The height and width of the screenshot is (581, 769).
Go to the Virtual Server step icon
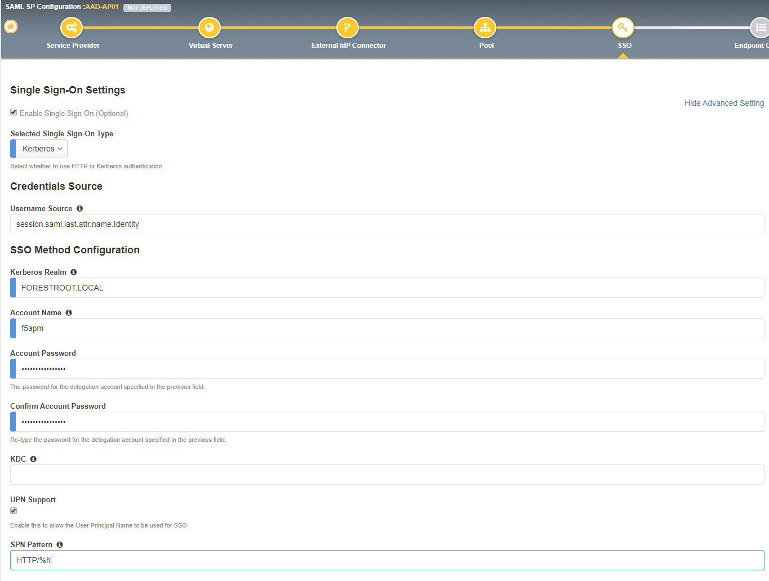210,27
